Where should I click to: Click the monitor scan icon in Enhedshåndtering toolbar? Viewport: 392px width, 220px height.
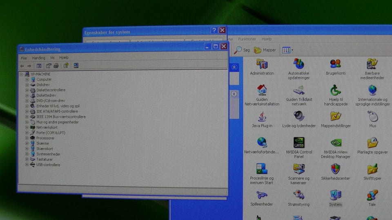coord(76,65)
